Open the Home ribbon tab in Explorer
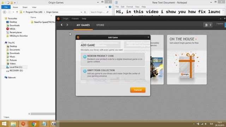226x127 pixels. point(16,7)
